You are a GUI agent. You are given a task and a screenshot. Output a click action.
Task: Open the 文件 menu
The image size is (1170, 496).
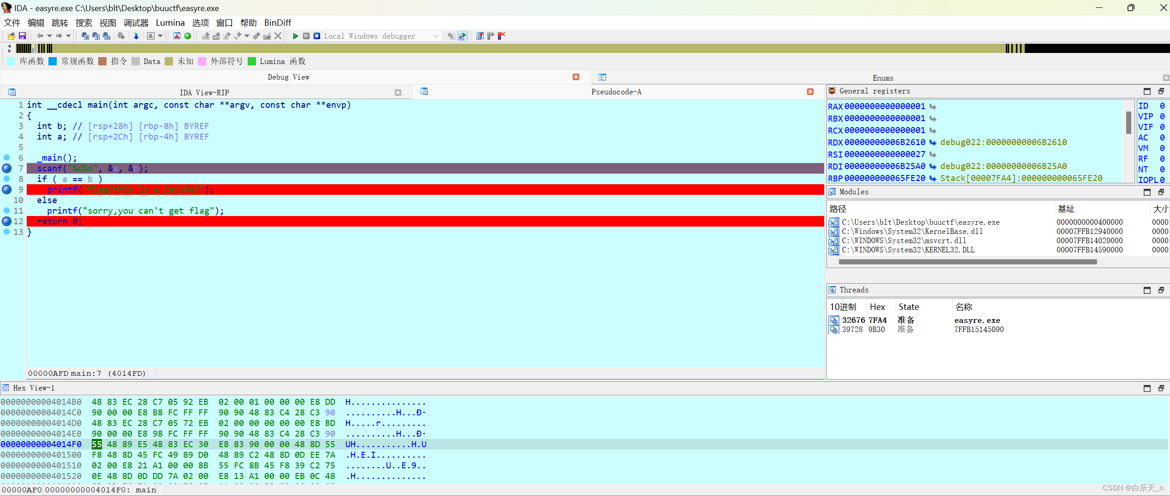click(x=12, y=23)
